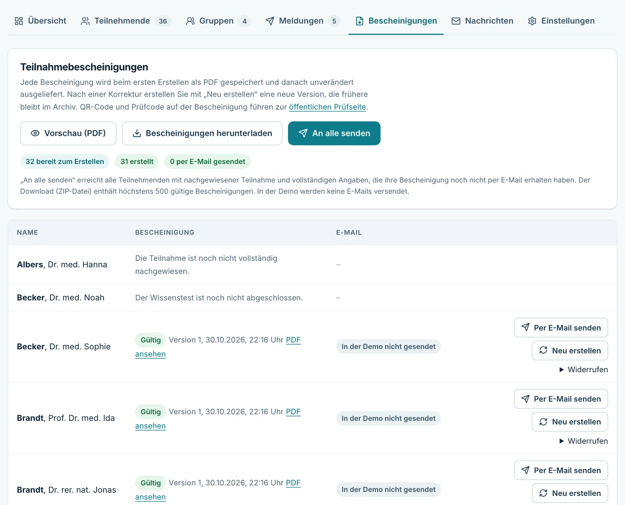625x505 pixels.
Task: Click 'In der Demo nicht gesendet' for Becker Sophie
Action: click(x=388, y=346)
